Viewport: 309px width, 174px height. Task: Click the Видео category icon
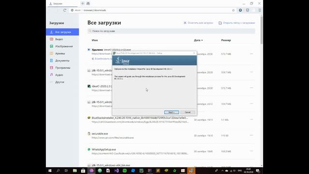[x=52, y=39]
